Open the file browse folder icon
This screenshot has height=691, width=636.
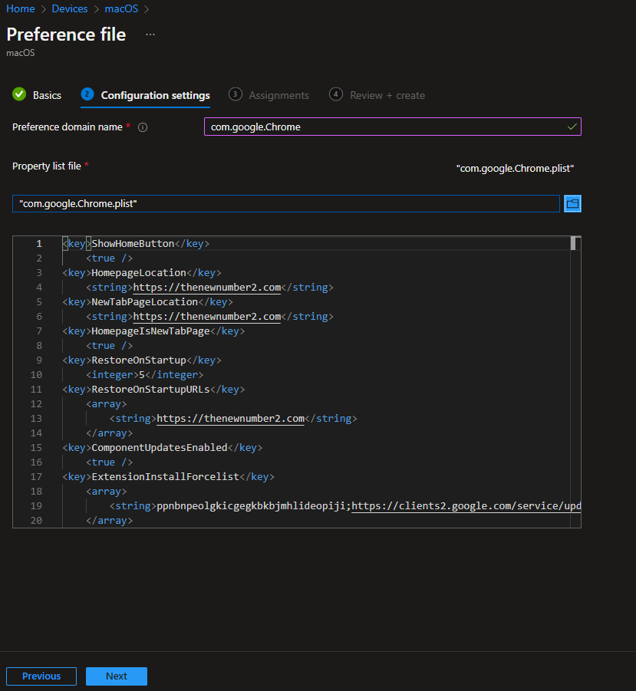[x=572, y=203]
